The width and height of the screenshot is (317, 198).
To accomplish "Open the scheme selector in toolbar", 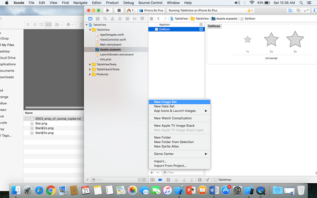I will pos(131,11).
